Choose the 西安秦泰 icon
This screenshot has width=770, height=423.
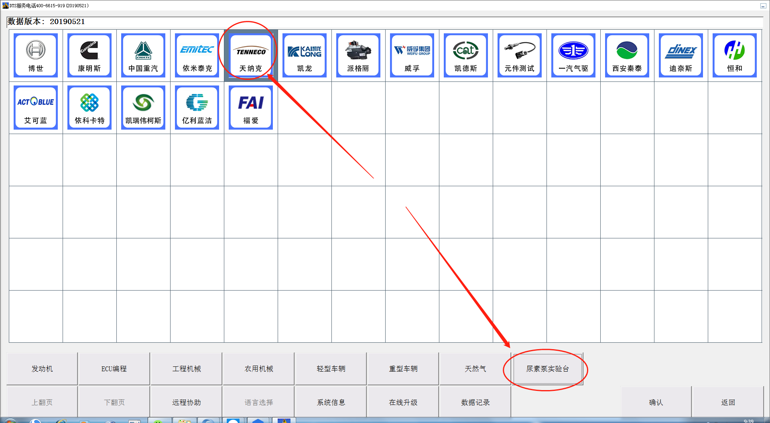[627, 55]
